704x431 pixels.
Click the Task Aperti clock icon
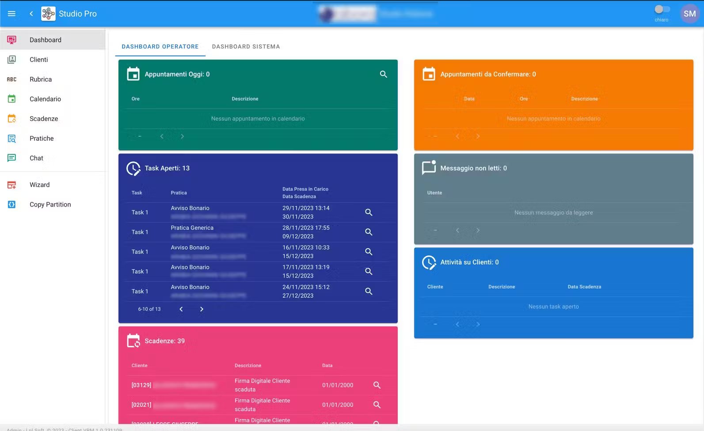click(x=133, y=168)
